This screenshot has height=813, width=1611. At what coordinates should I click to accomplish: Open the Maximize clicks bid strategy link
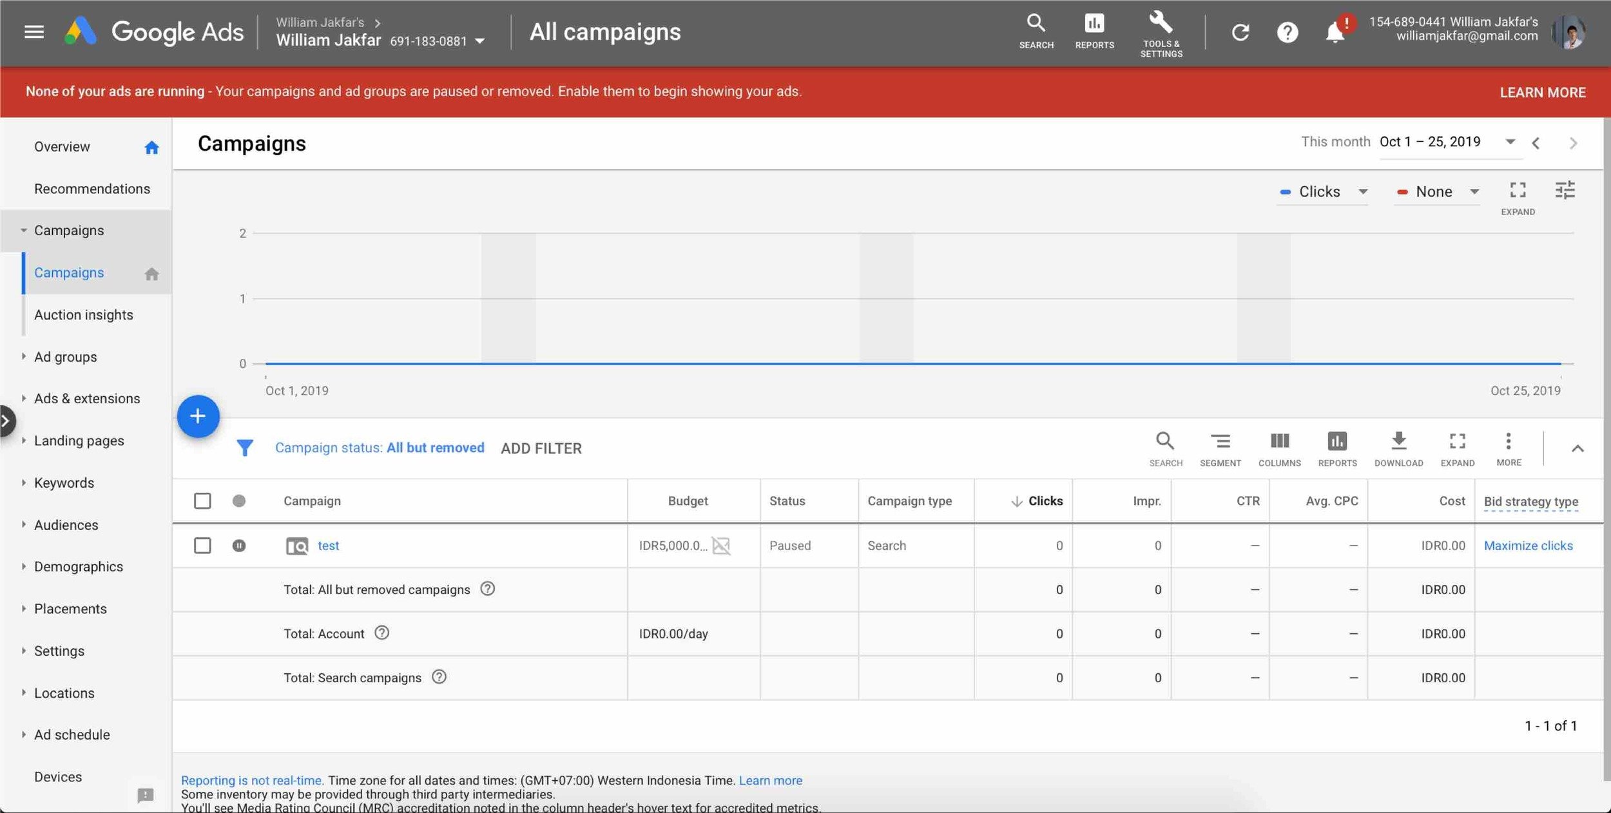(x=1528, y=546)
